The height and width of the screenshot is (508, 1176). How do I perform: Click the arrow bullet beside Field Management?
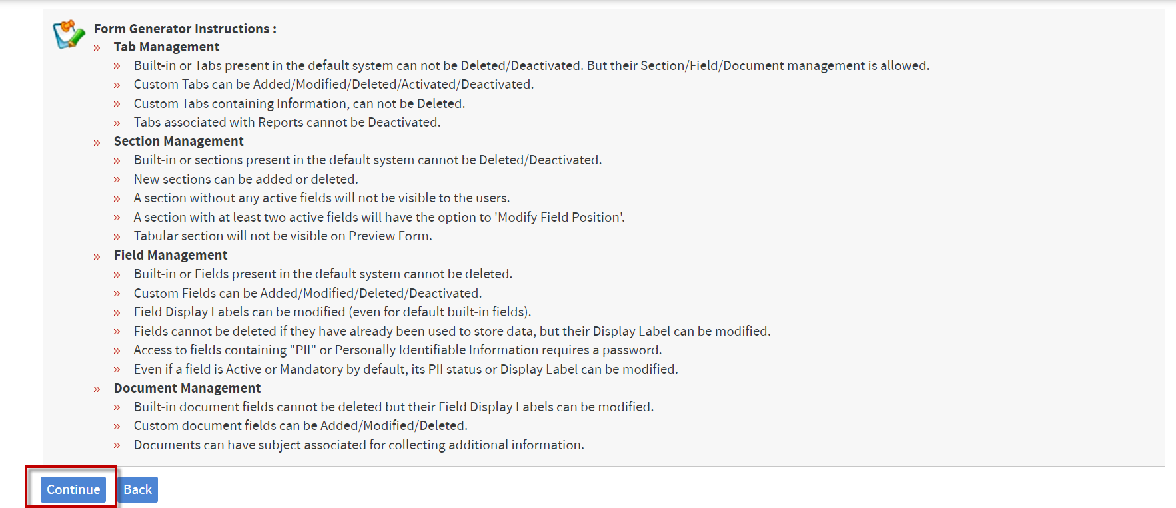tap(97, 256)
